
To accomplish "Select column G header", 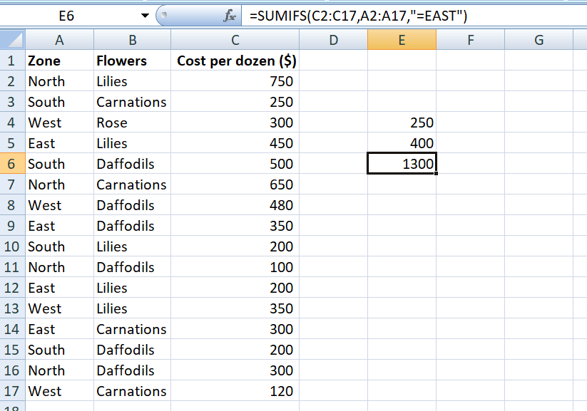I will [538, 40].
